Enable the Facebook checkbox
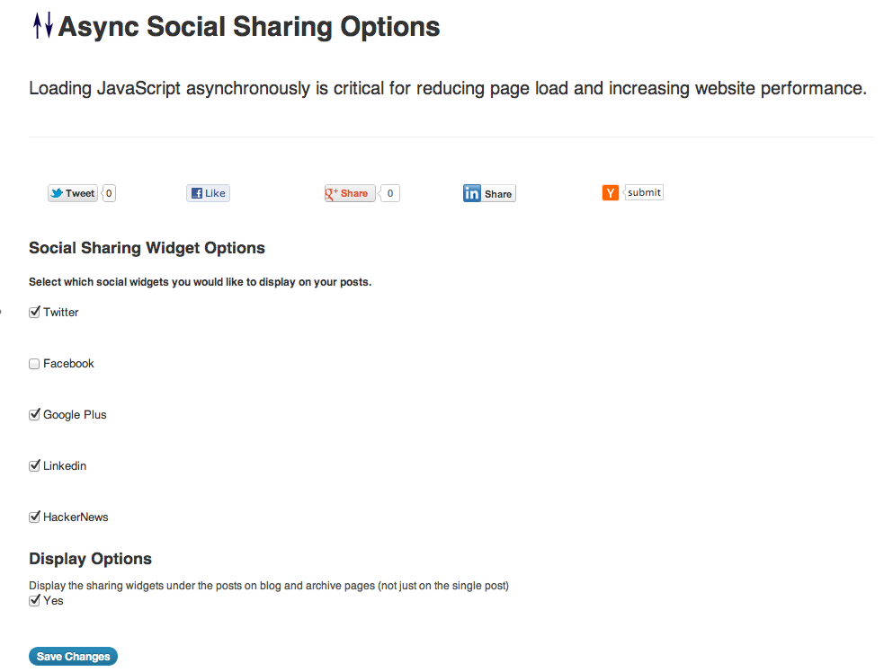The image size is (884, 672). point(34,364)
